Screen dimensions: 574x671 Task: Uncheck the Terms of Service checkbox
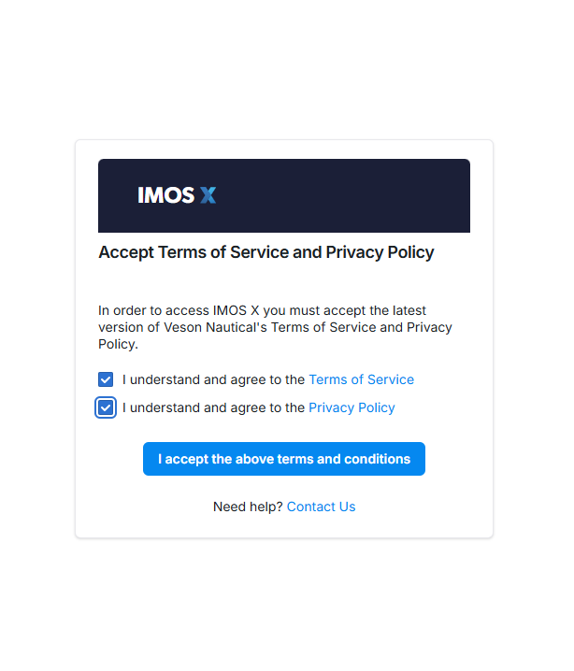(x=106, y=379)
